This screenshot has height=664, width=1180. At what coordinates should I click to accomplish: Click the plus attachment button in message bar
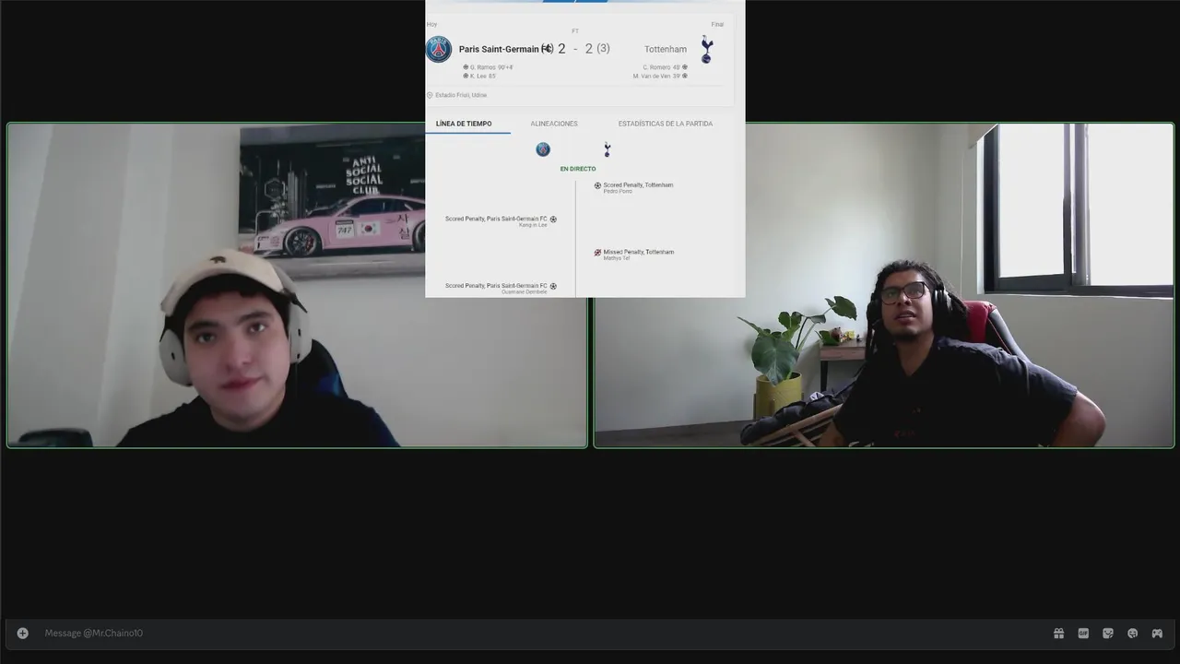(x=23, y=633)
